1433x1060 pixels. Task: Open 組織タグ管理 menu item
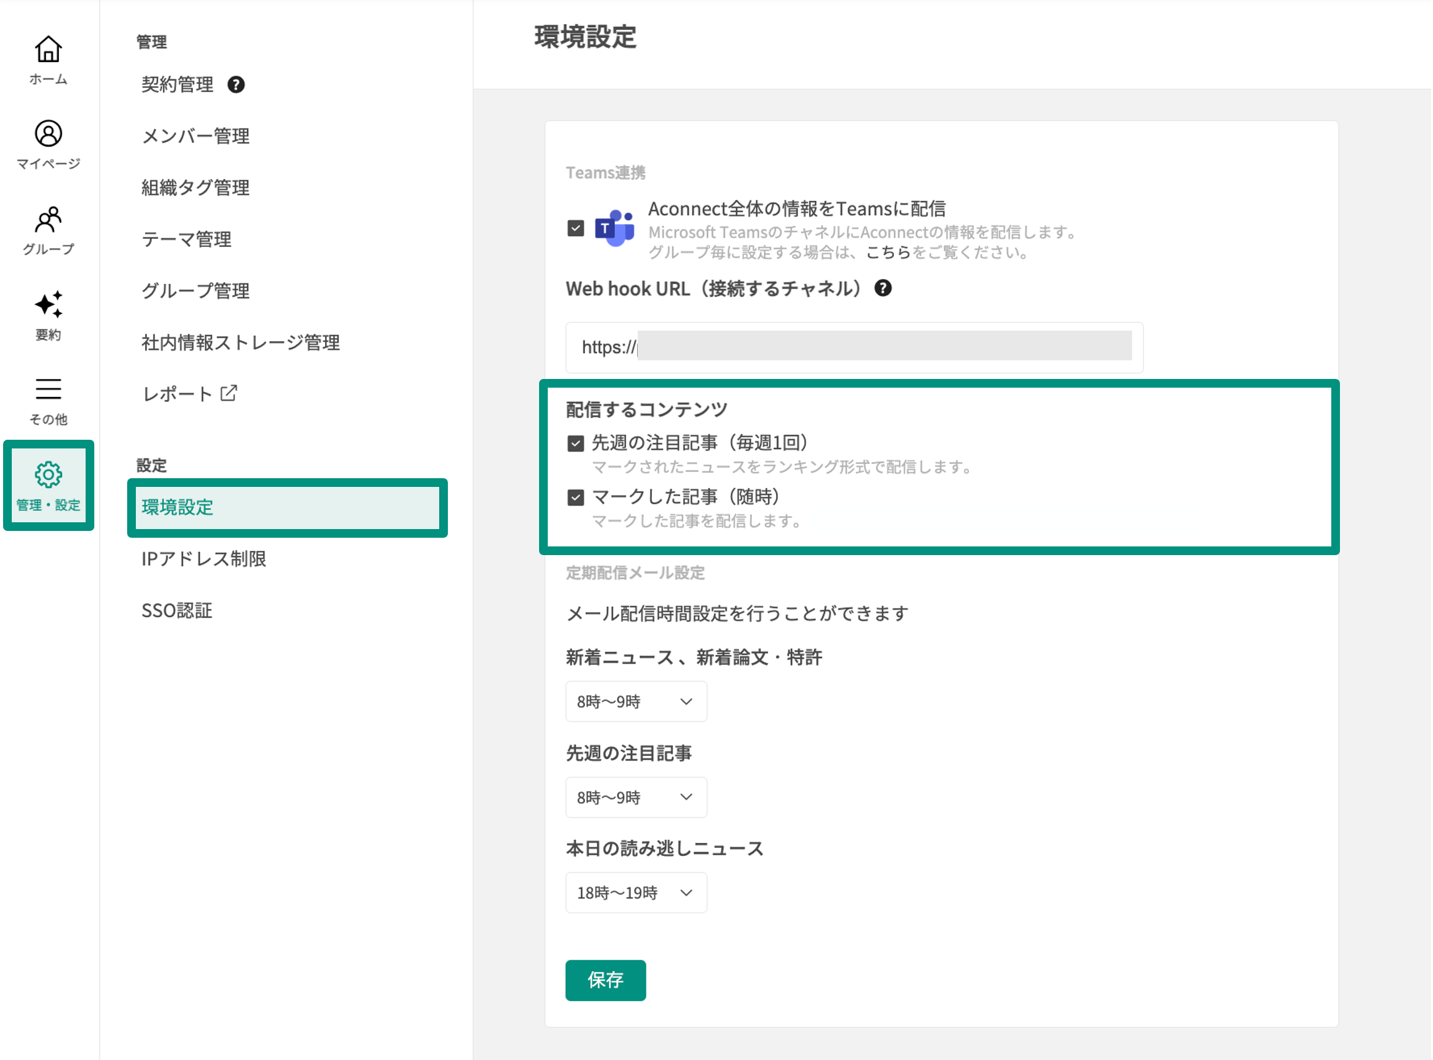point(196,187)
